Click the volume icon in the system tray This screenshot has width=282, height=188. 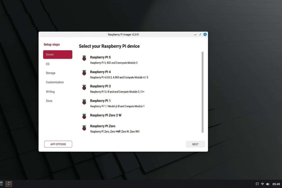(268, 184)
